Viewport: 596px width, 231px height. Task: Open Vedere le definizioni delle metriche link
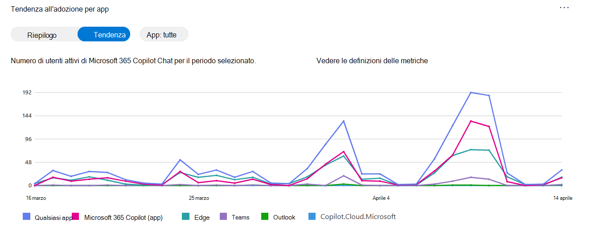point(372,61)
